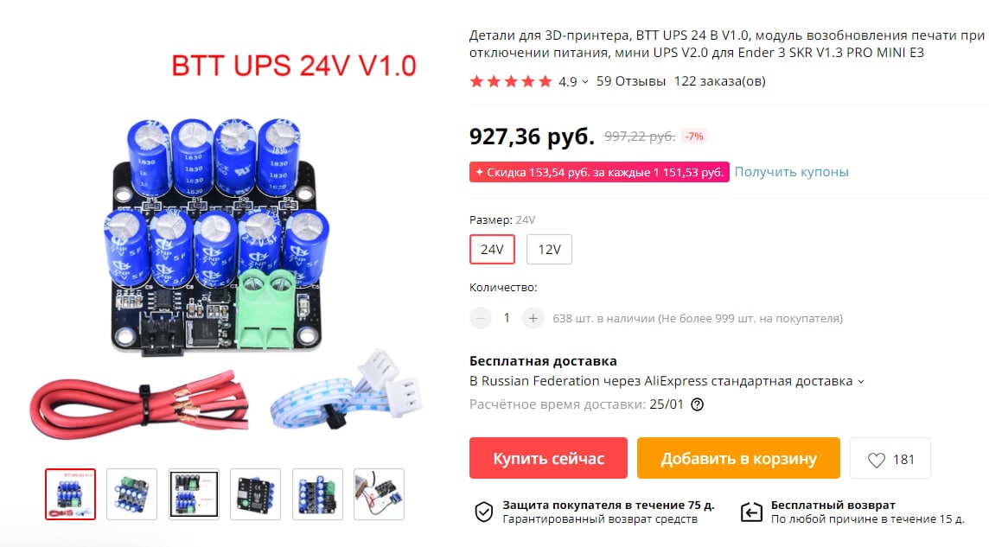Image resolution: width=989 pixels, height=547 pixels.
Task: Click the delivery time question mark icon
Action: (x=697, y=404)
